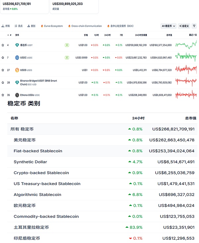Click the Ethena USDe coin icon
The height and width of the screenshot is (243, 199).
[17, 95]
